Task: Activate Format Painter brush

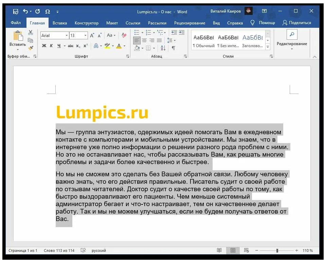Action: pos(31,48)
